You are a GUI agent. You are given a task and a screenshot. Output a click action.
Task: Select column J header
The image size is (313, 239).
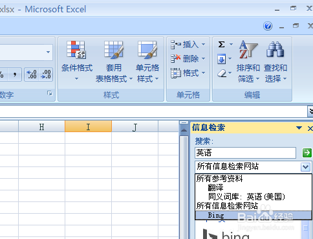[135, 127]
